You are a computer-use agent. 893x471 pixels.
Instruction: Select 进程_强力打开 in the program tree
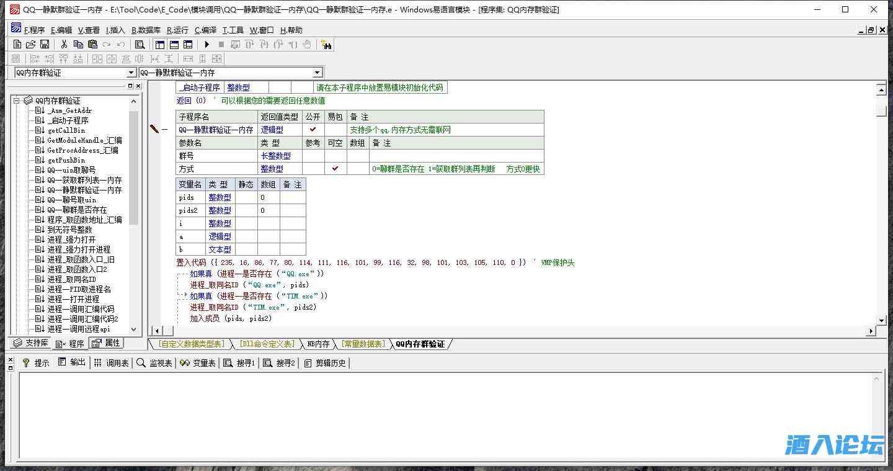(71, 240)
